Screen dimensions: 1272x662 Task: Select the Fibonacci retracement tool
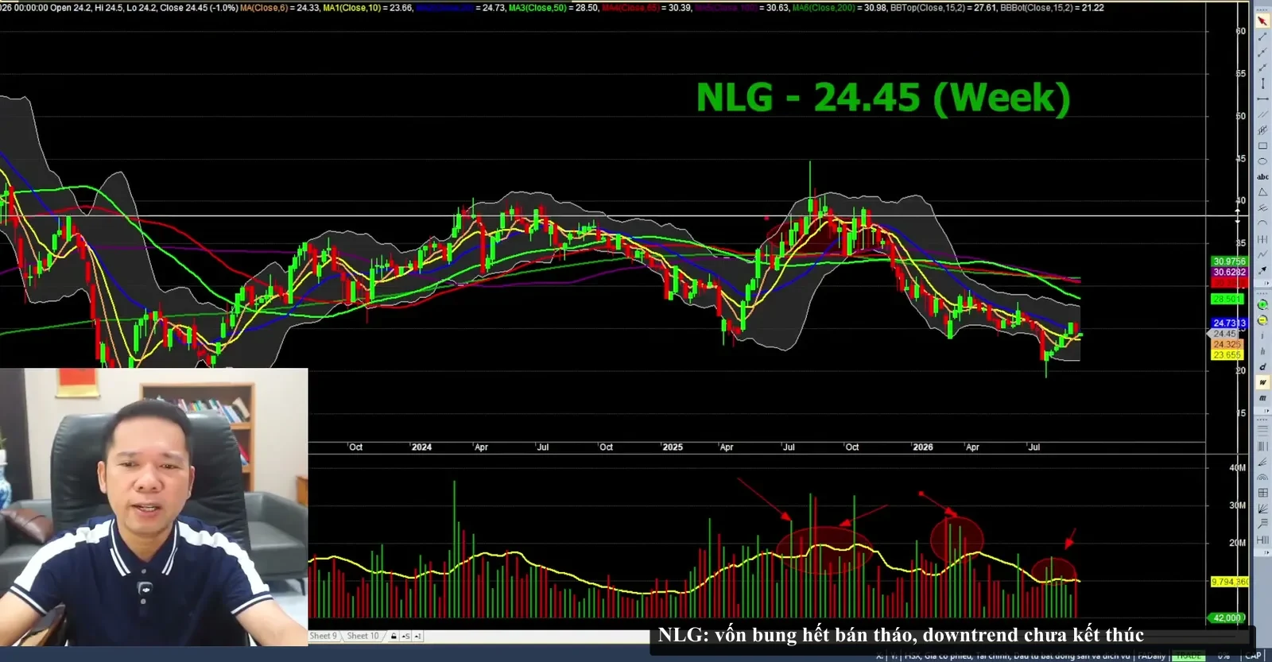point(1262,431)
